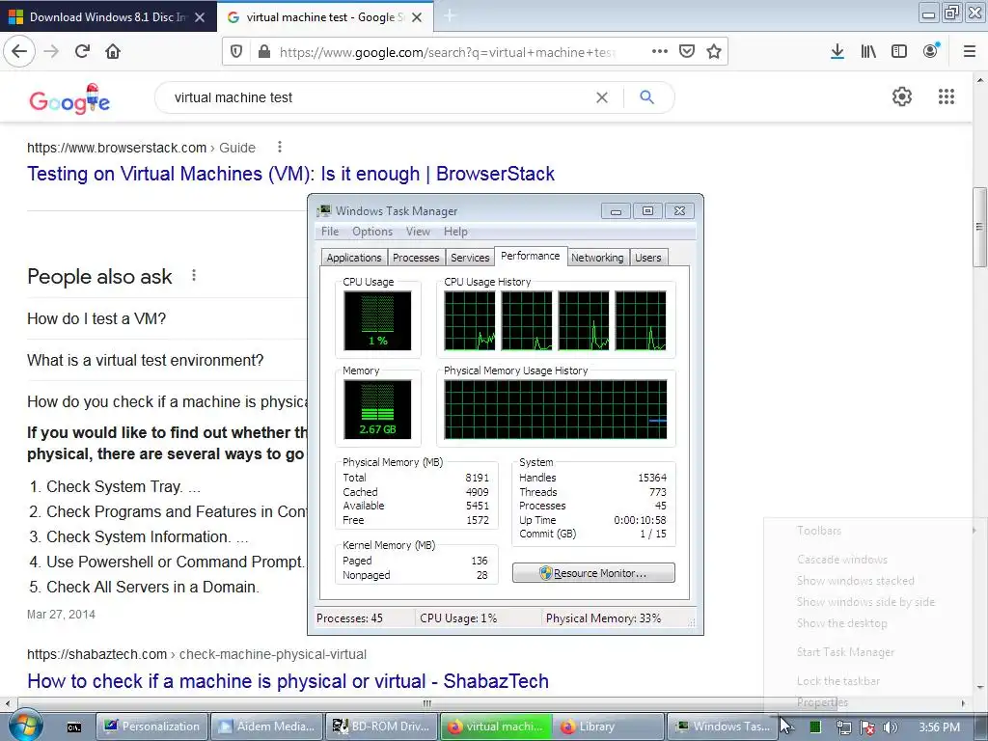Bookmark this page with star icon
This screenshot has height=741, width=988.
714,51
